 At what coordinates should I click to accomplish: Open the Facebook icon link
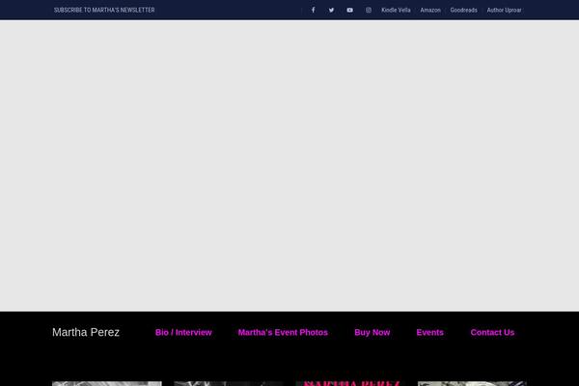[x=313, y=10]
